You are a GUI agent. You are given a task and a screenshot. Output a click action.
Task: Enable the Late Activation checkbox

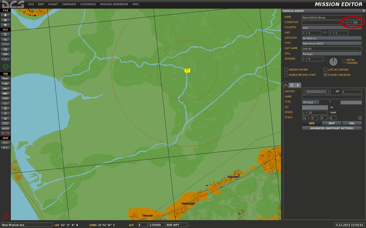click(325, 70)
